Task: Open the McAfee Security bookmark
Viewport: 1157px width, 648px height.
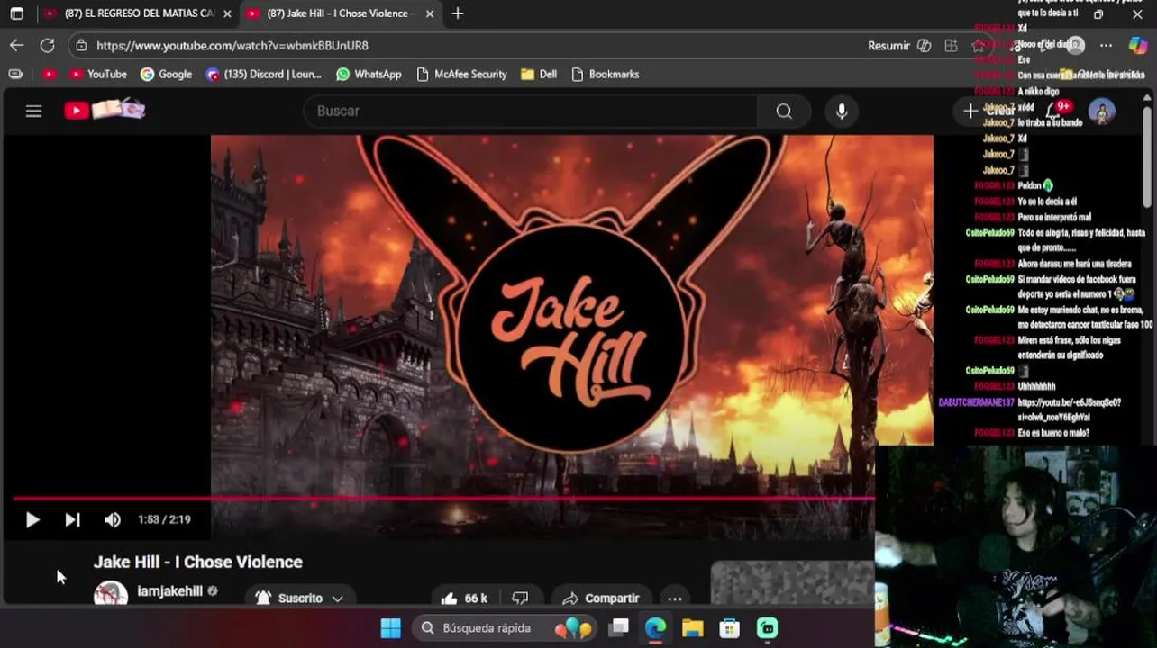Action: click(x=462, y=74)
